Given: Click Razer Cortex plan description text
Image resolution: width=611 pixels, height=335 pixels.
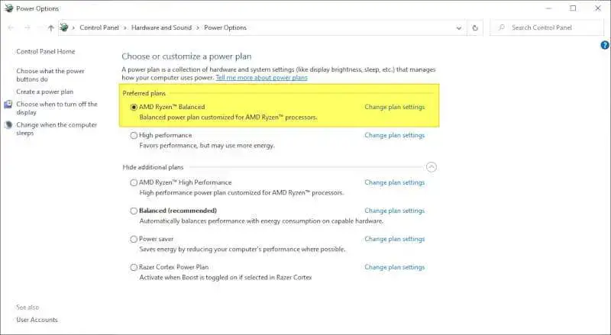Looking at the screenshot, I should 225,278.
